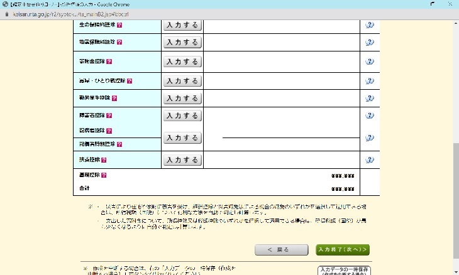Click 入力する for 配偶者控除
The image size is (459, 275).
click(x=182, y=137)
